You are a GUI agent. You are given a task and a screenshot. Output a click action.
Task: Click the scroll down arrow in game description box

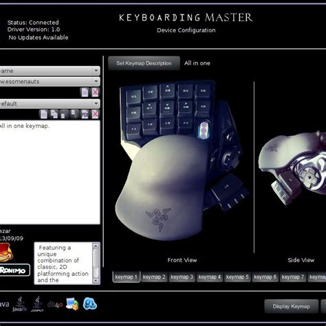(x=96, y=281)
